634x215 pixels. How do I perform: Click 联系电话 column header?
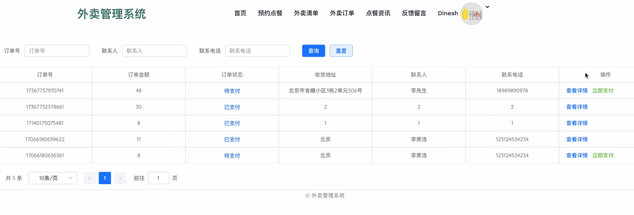coord(512,75)
